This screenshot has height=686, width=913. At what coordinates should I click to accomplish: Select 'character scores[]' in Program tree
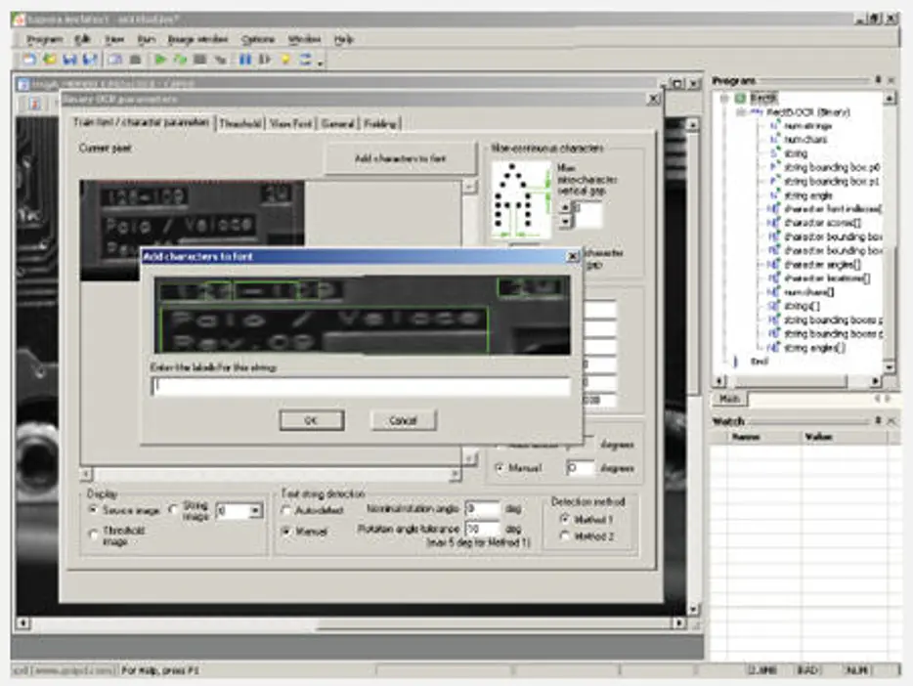click(821, 223)
